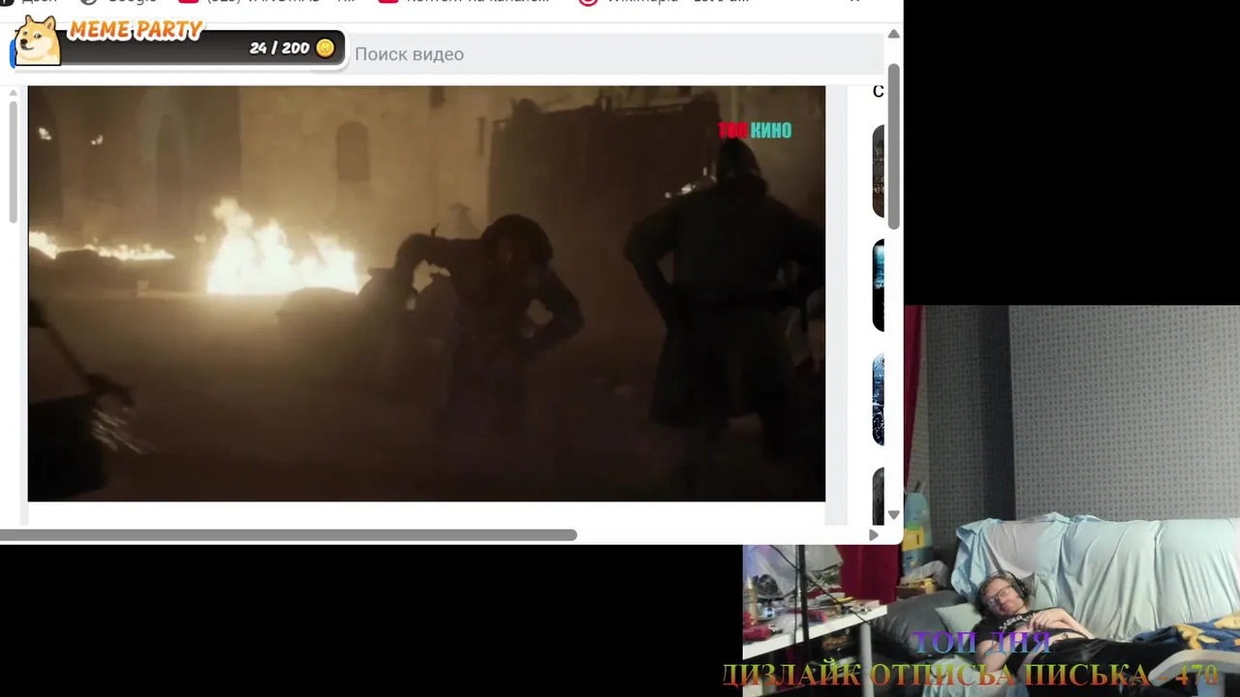The image size is (1240, 697).
Task: Click the gold coin icon next to 24 / 200
Action: 325,47
